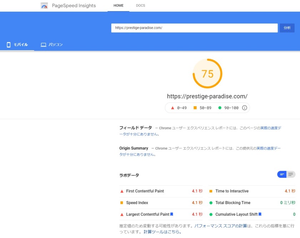Click the Time to Interactive metric
The height and width of the screenshot is (238, 300).
tap(252, 191)
